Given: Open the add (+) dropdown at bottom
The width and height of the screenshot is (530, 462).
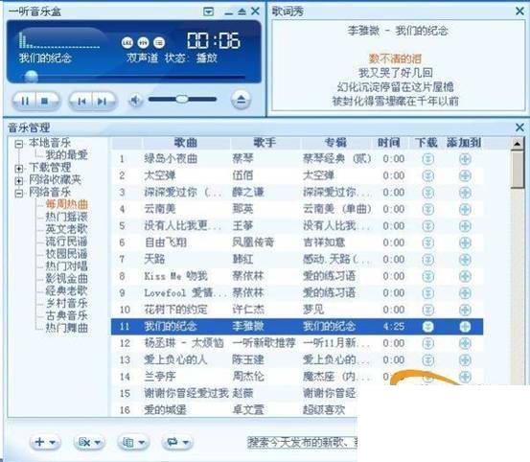Looking at the screenshot, I should pos(45,442).
